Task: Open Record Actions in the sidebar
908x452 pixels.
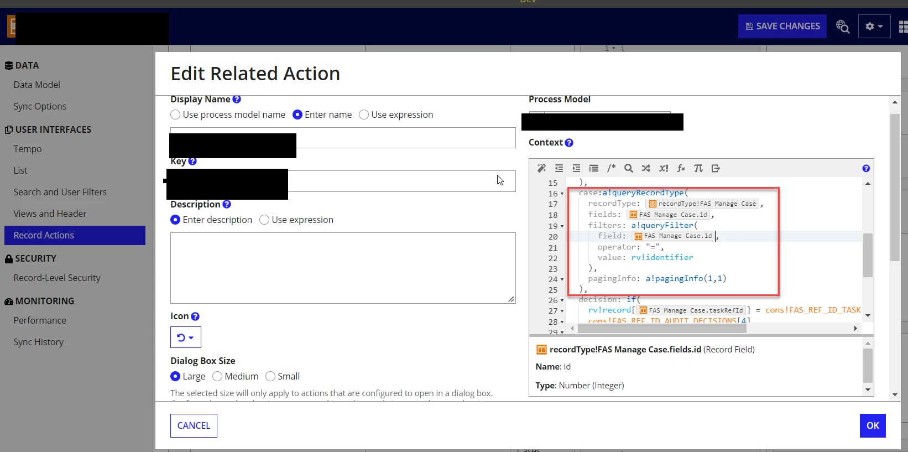Action: (75, 235)
